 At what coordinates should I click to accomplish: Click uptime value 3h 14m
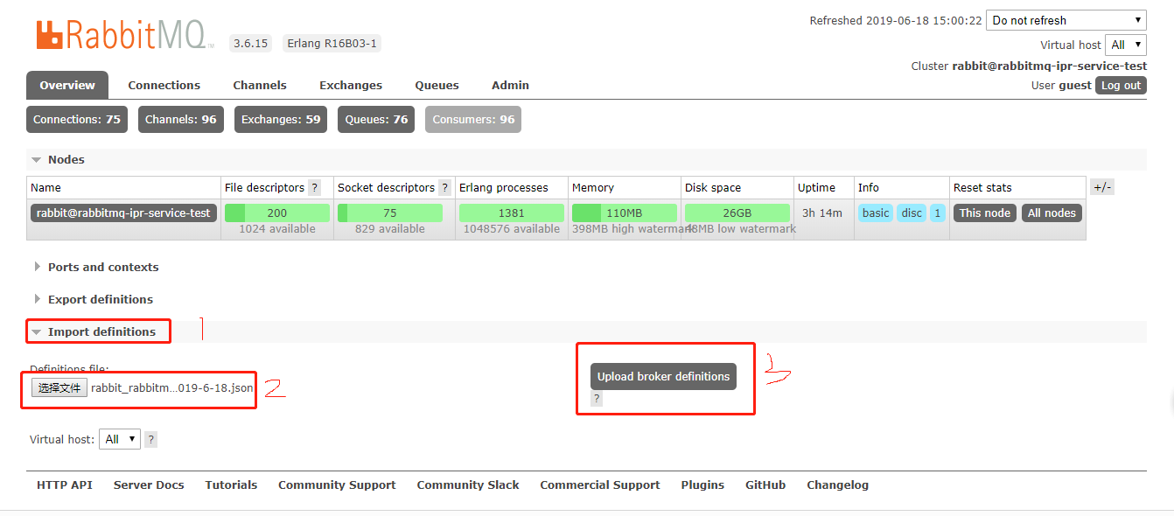pos(822,213)
